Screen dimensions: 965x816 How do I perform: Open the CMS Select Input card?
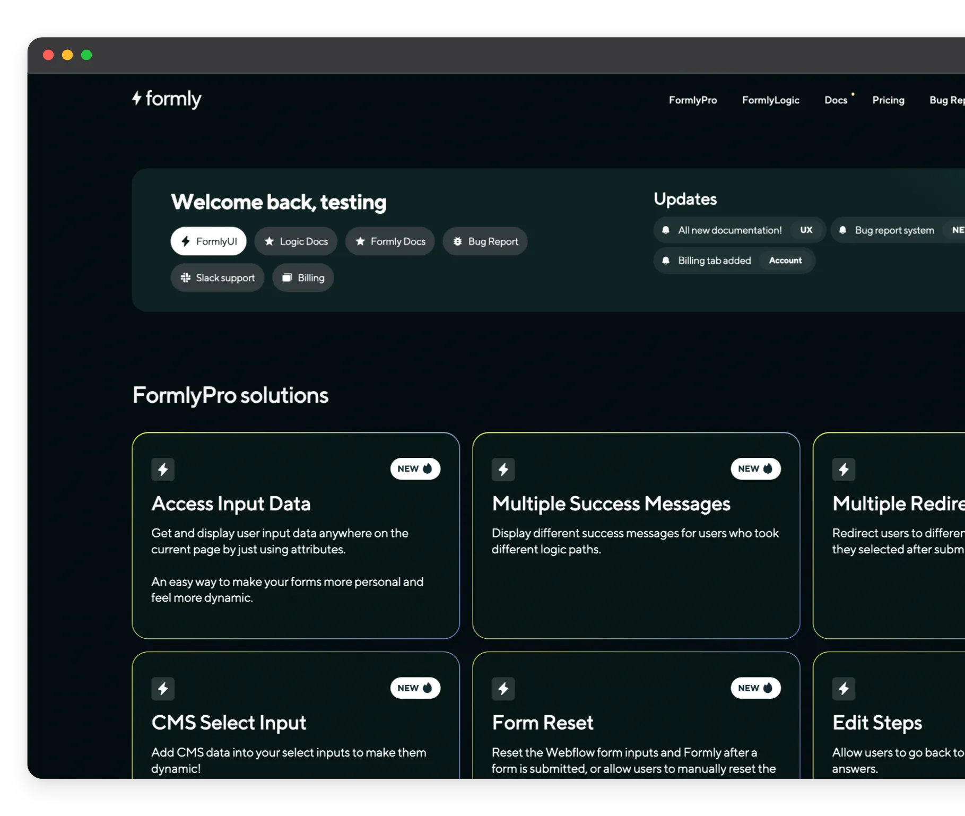295,715
